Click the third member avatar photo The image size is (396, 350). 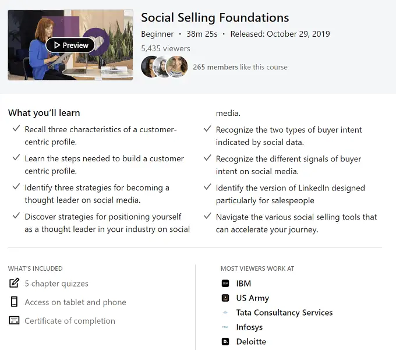click(177, 67)
